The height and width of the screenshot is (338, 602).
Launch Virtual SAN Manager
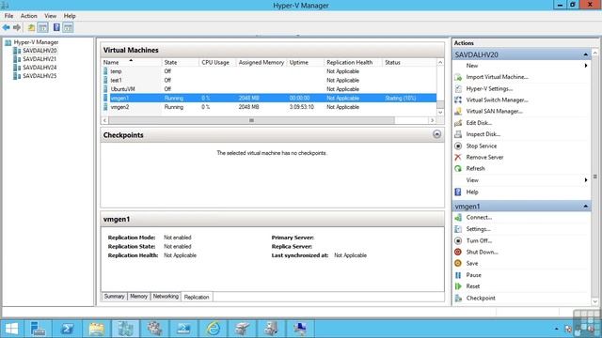[x=494, y=112]
